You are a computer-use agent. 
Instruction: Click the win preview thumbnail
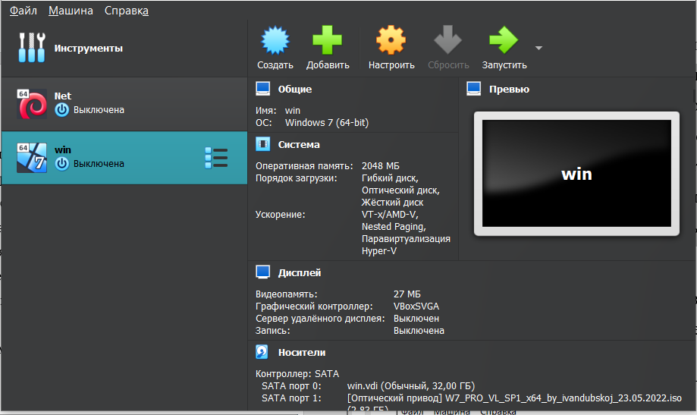(x=576, y=174)
